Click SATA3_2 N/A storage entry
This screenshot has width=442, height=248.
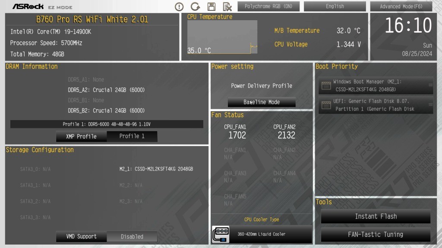click(x=35, y=201)
